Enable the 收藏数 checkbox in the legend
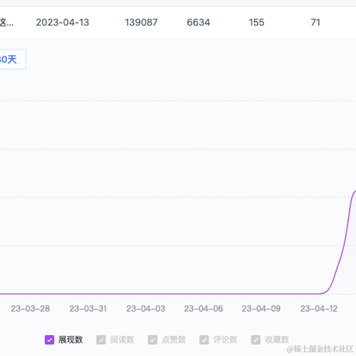Screen dimensions: 356x356 coord(255,340)
